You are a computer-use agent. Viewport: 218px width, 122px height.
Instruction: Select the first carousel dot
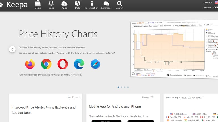coord(118,87)
